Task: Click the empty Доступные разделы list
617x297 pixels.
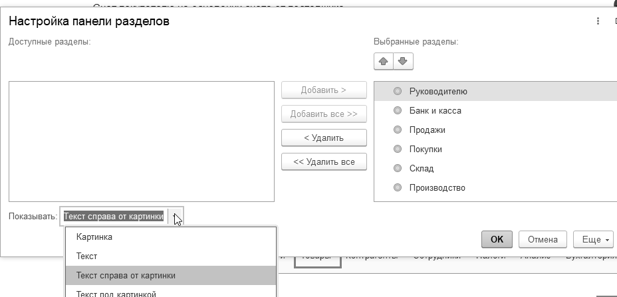Action: tap(141, 141)
